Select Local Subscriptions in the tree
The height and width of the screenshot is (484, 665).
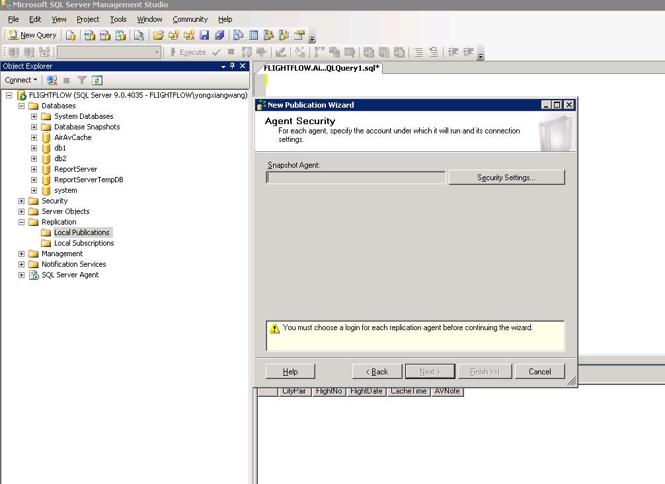pyautogui.click(x=84, y=243)
